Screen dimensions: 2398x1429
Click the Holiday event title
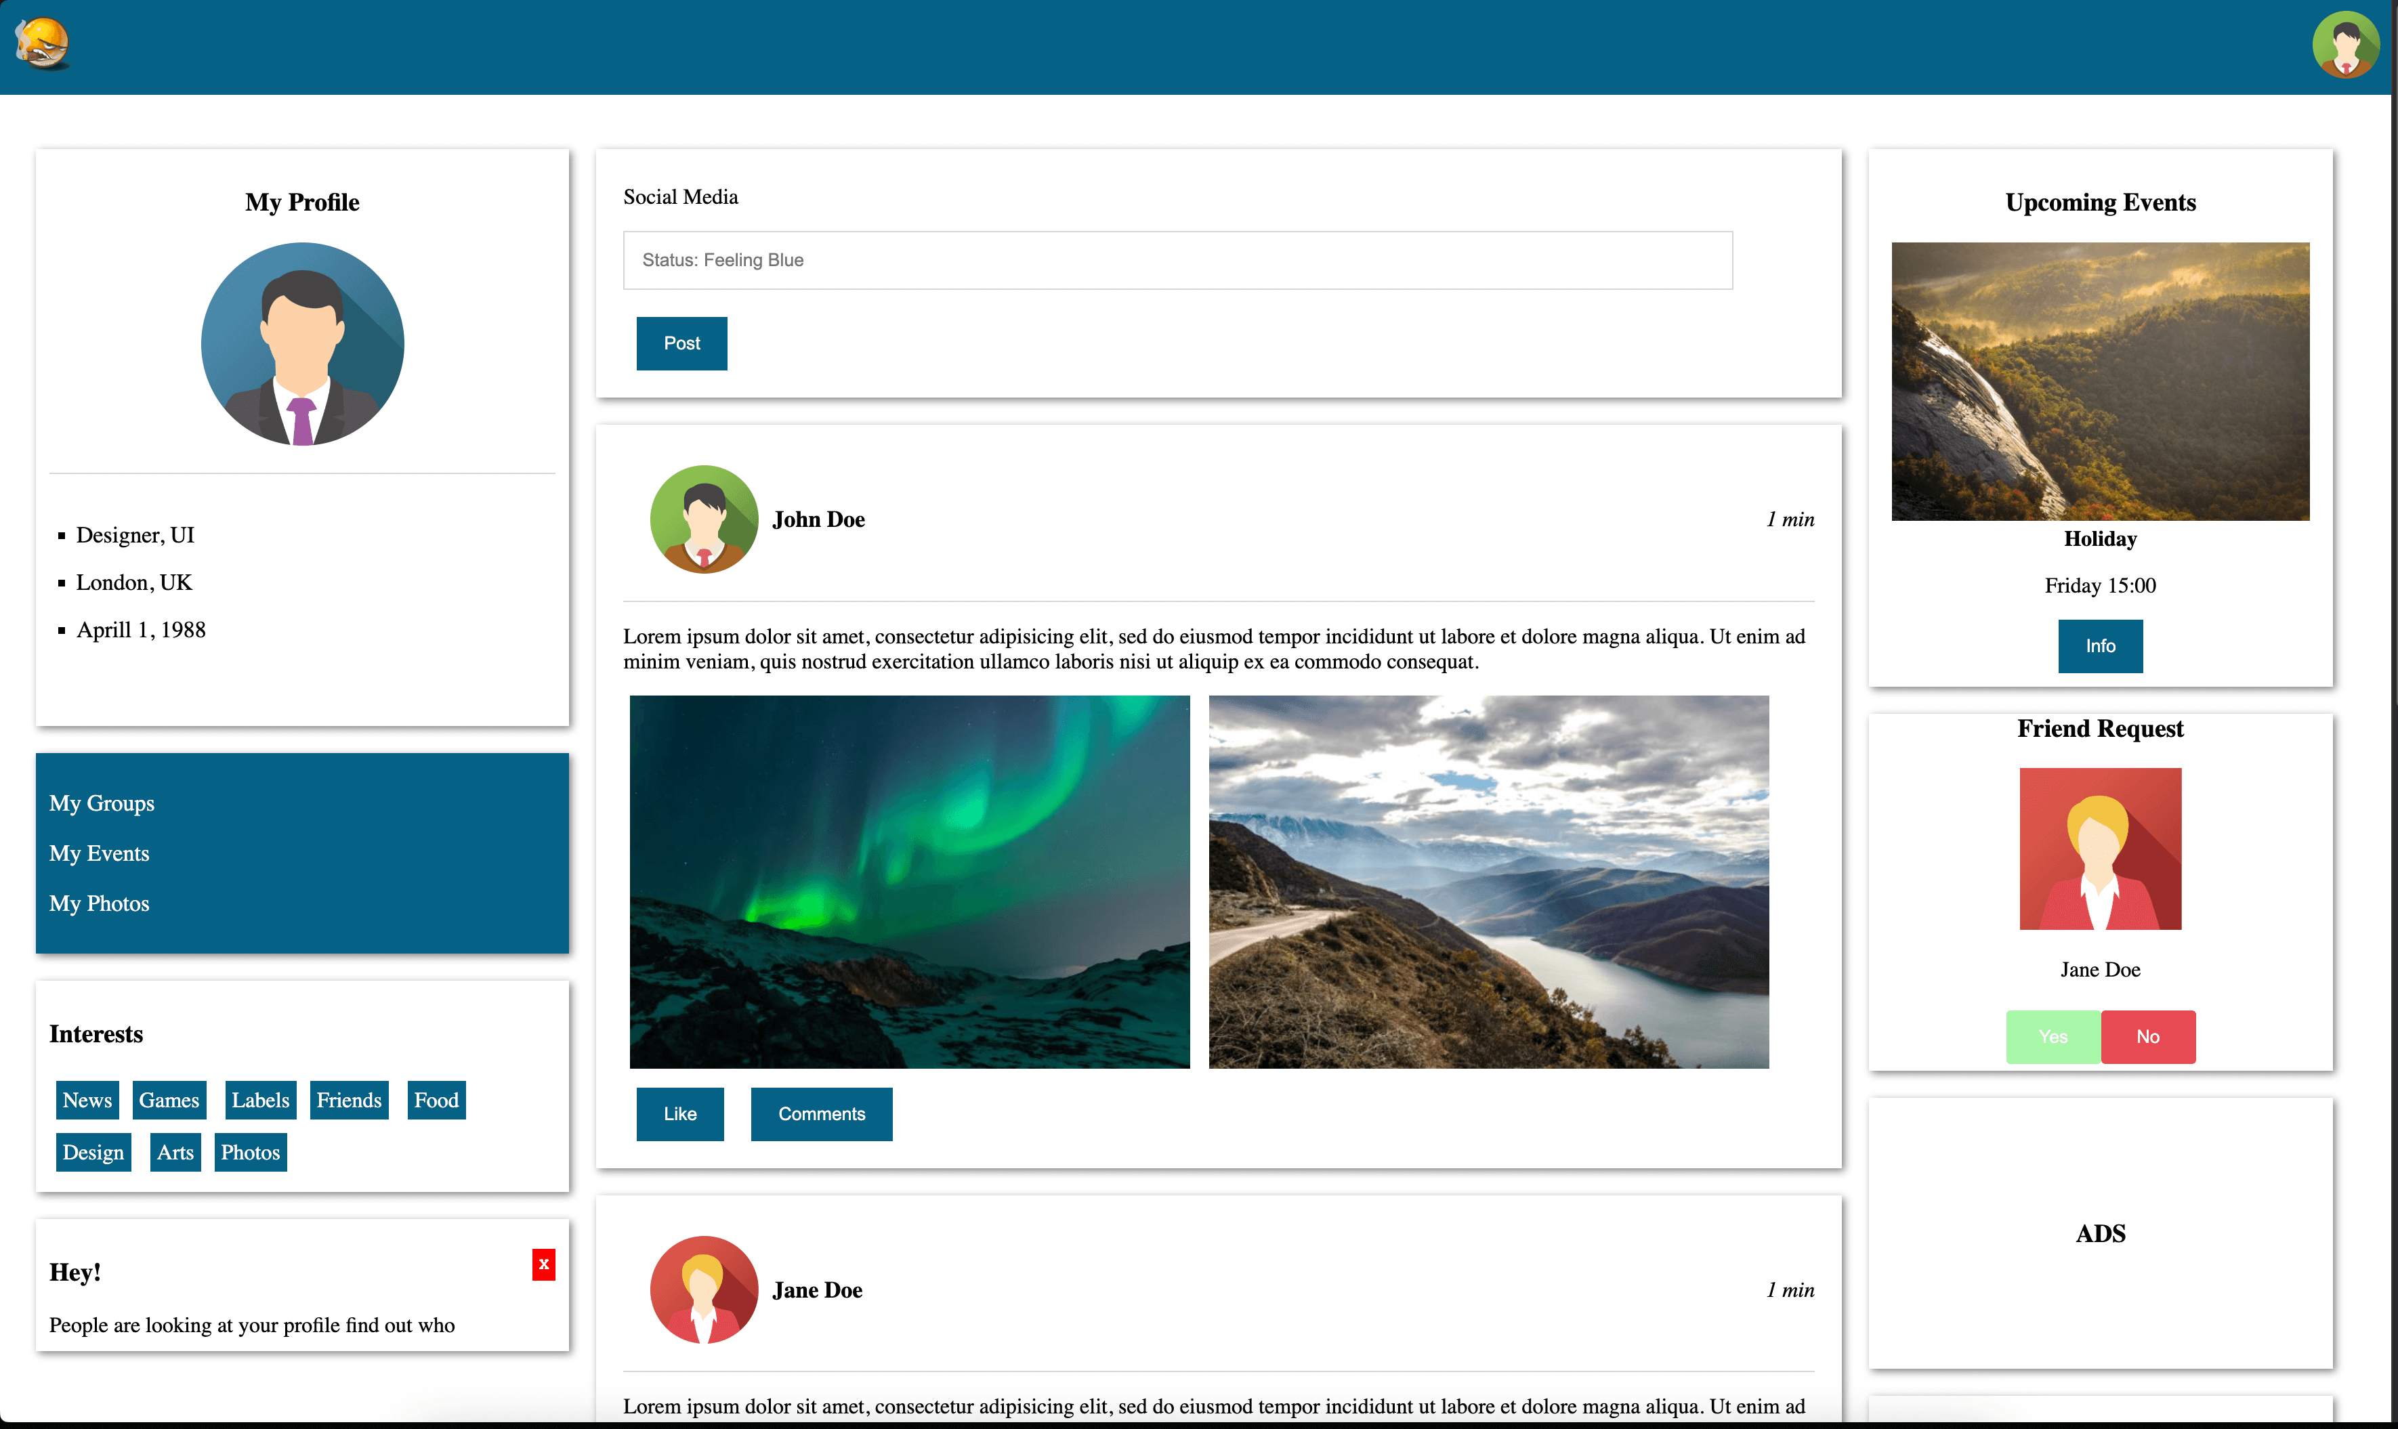[2101, 539]
